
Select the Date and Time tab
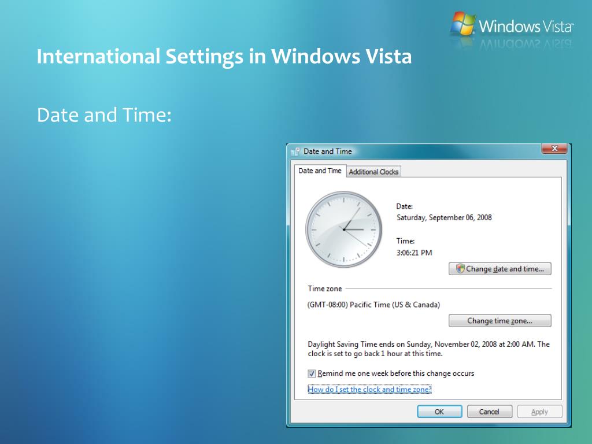pyautogui.click(x=320, y=171)
